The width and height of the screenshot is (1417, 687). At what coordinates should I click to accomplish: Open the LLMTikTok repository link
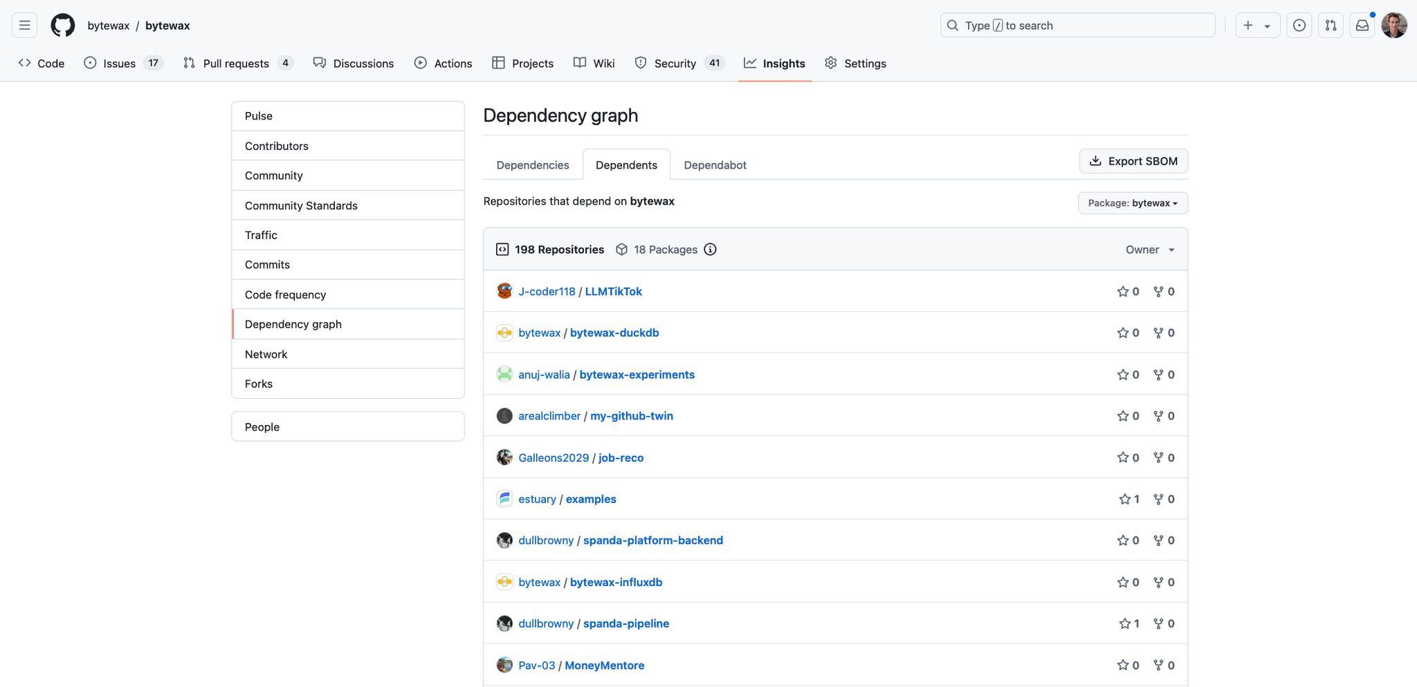pos(613,291)
